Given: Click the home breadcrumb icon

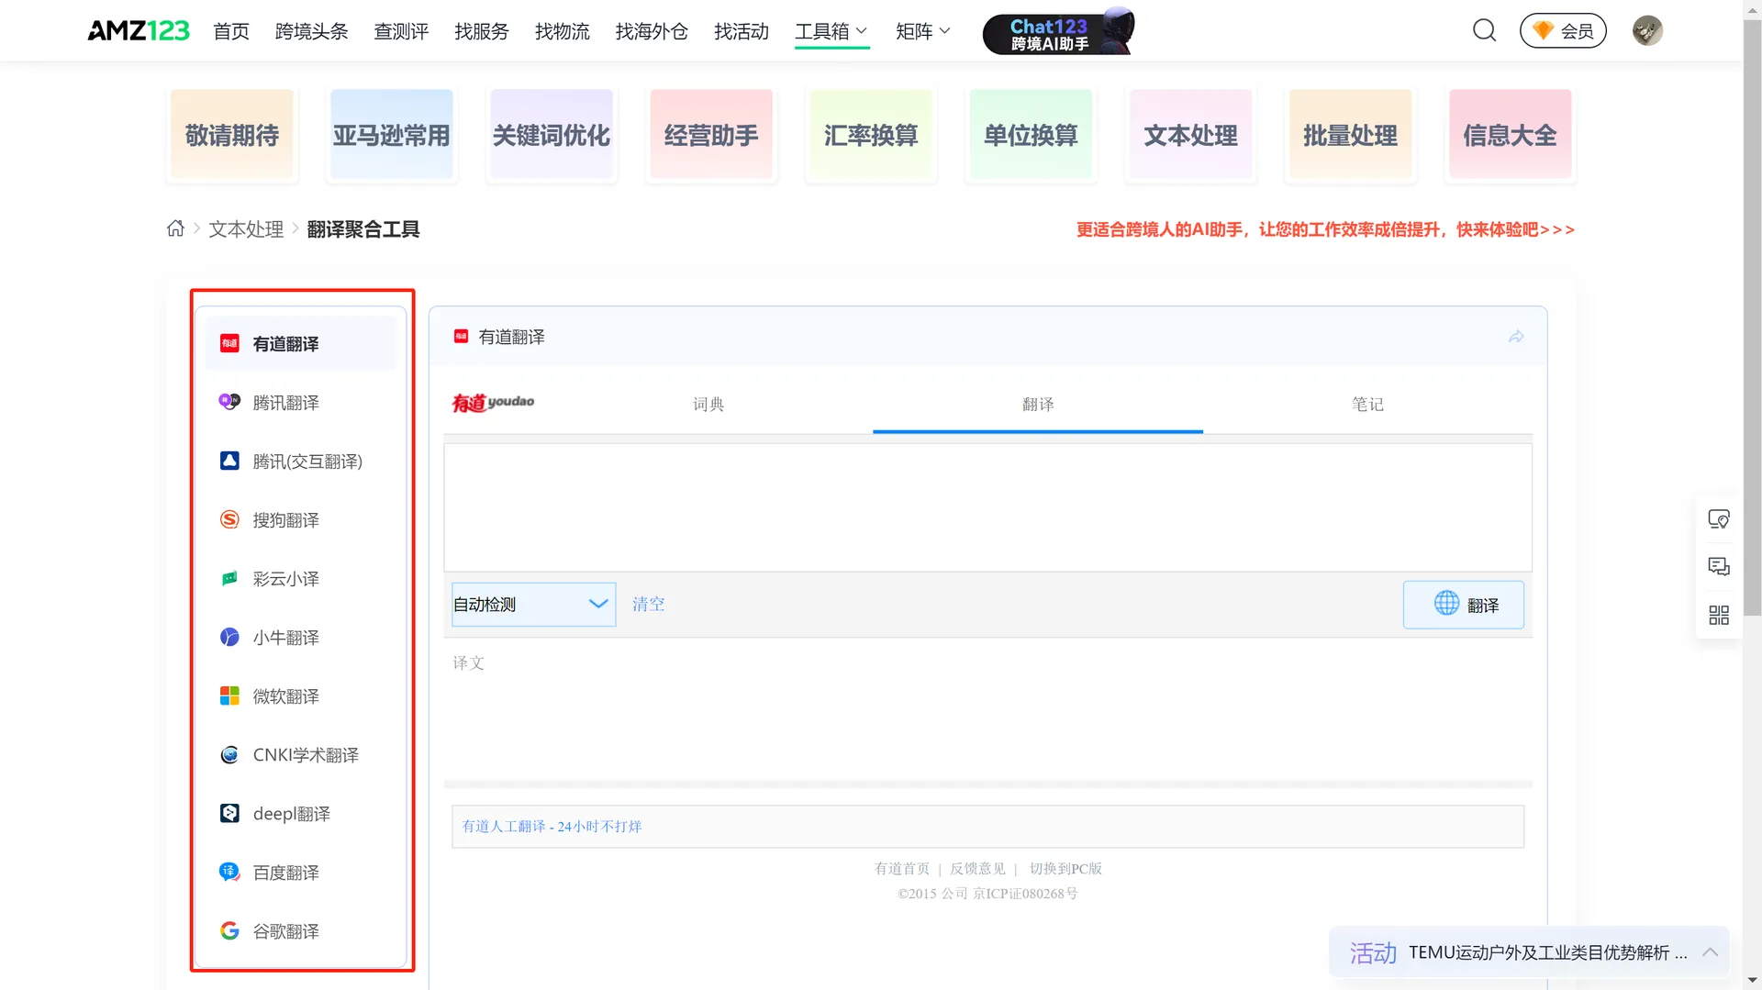Looking at the screenshot, I should (175, 228).
